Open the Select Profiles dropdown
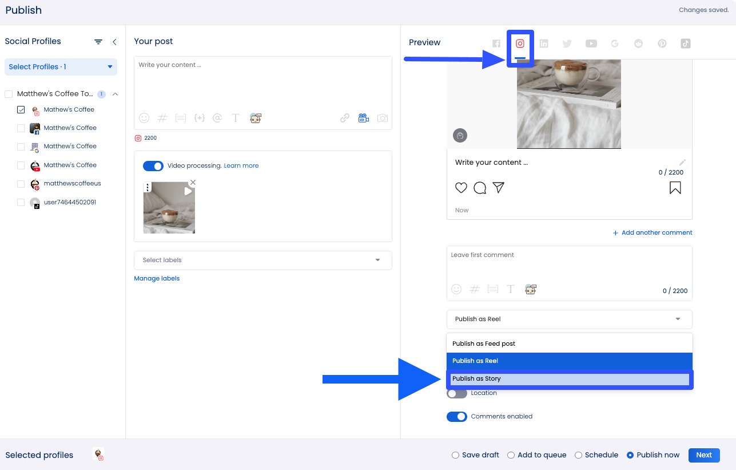736x470 pixels. click(x=60, y=67)
